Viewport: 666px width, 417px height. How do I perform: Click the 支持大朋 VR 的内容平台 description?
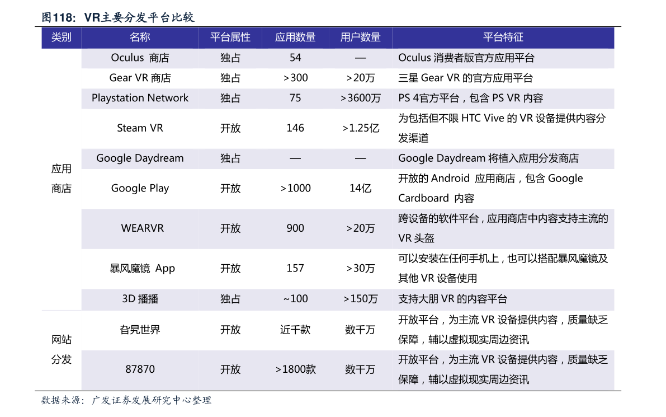(x=452, y=299)
